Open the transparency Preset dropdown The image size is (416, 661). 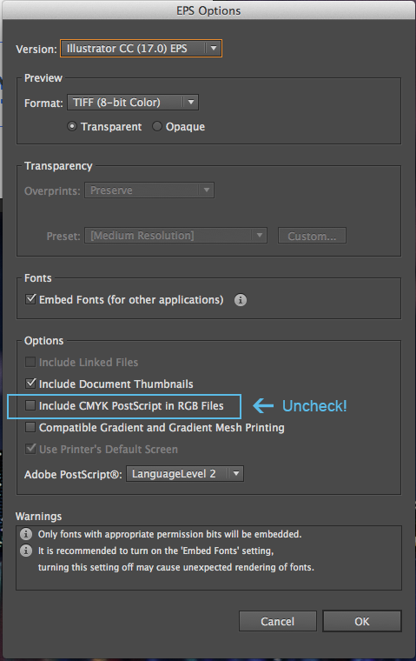175,236
